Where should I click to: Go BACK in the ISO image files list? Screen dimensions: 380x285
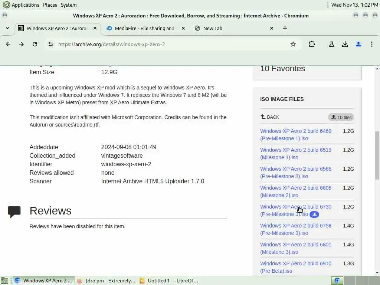(x=270, y=117)
